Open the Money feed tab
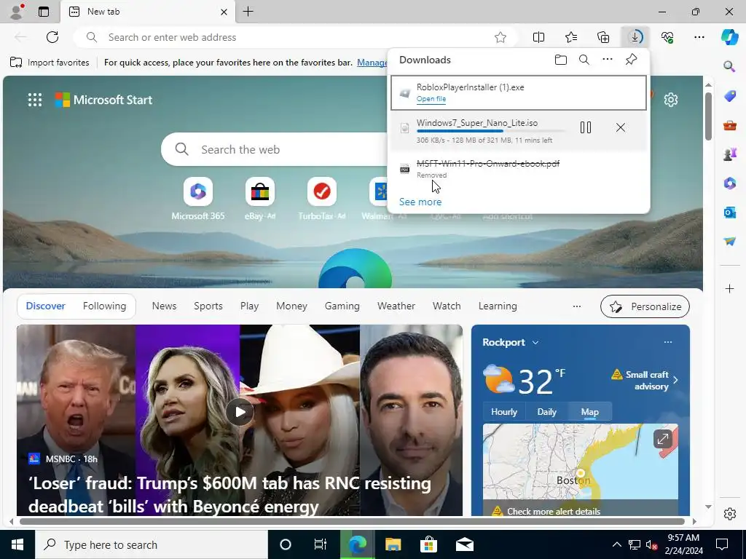The height and width of the screenshot is (559, 746). coord(291,306)
